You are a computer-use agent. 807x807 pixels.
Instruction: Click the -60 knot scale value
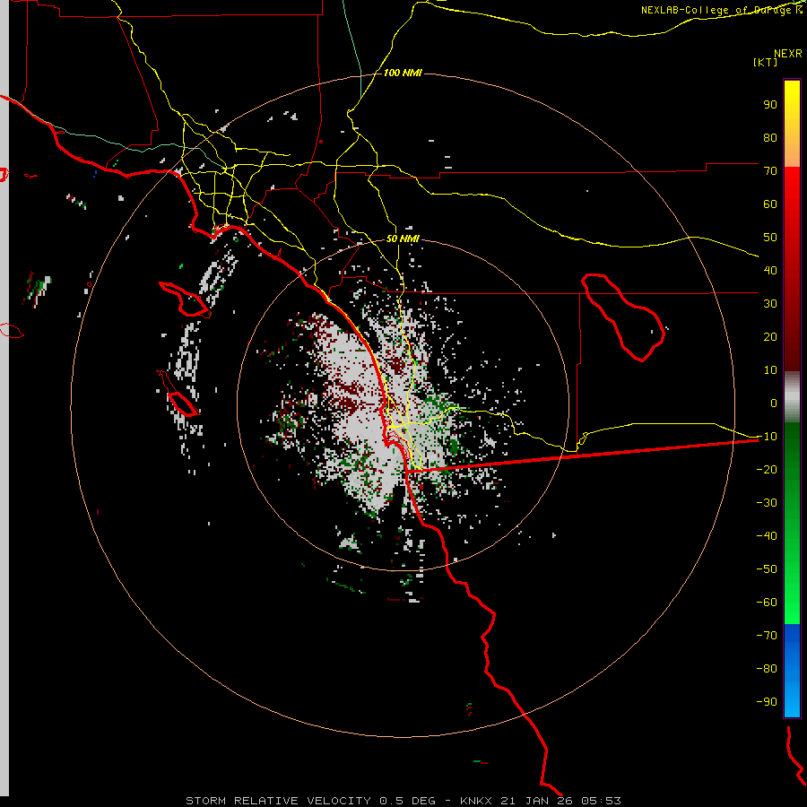point(767,603)
